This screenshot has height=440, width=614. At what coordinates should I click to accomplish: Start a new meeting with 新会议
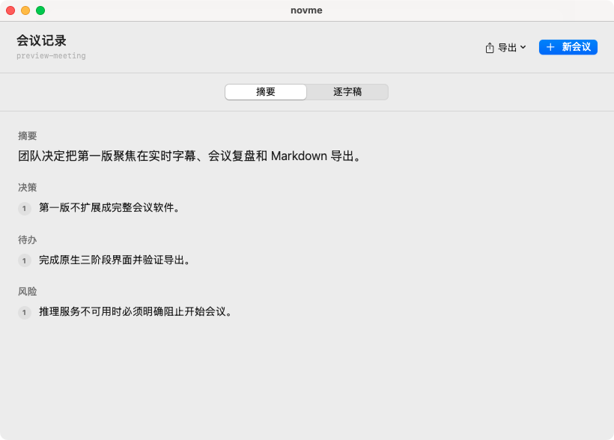point(568,47)
